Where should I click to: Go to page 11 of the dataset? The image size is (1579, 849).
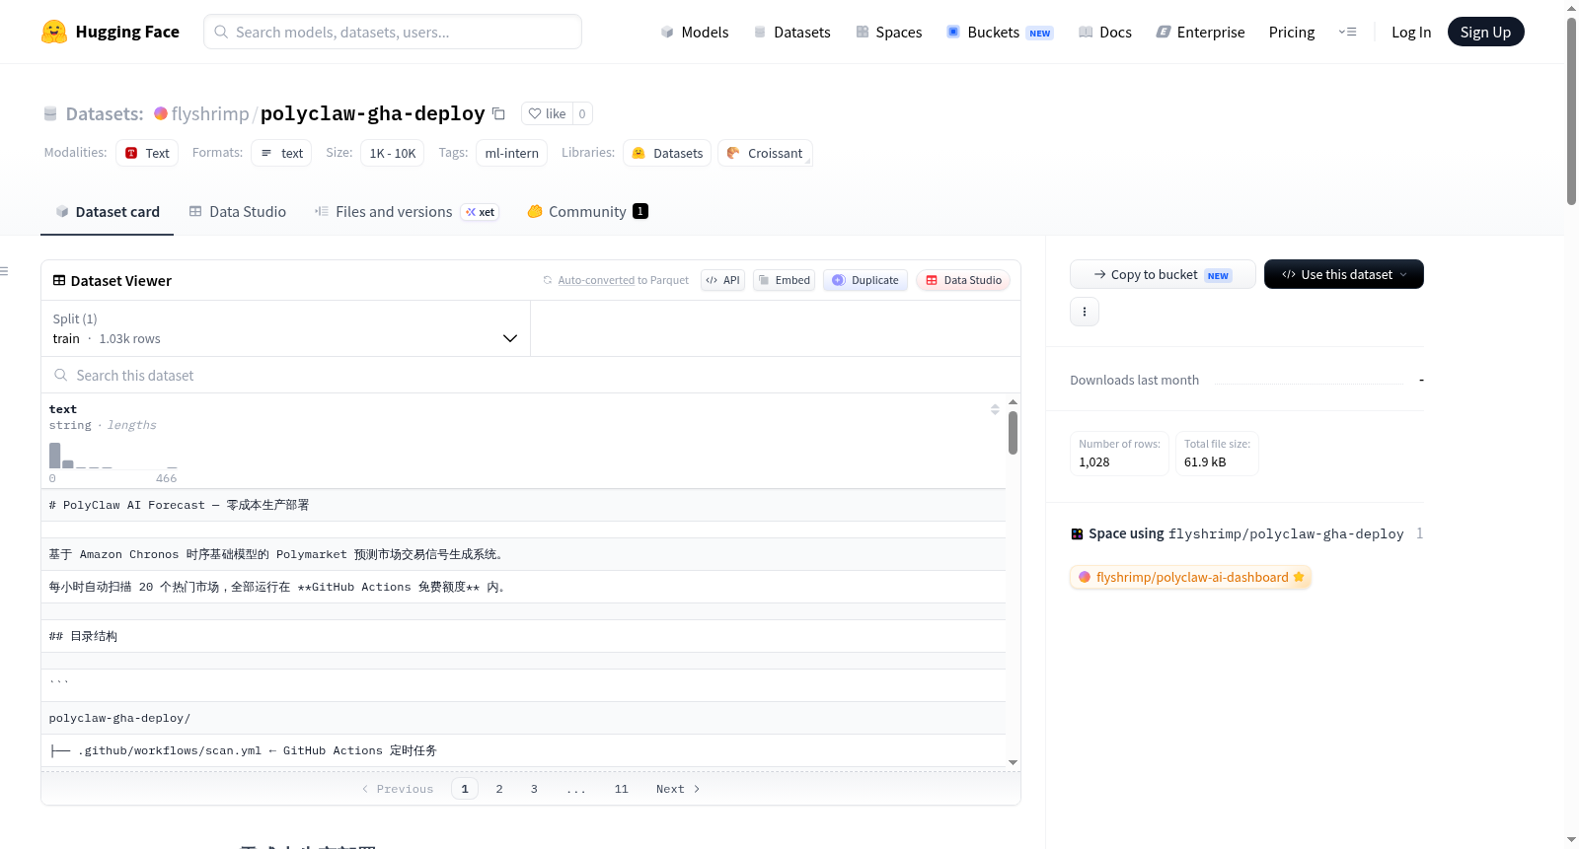point(621,789)
